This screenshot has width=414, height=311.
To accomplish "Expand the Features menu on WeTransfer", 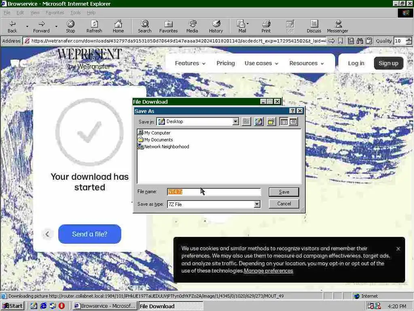I will coord(190,63).
